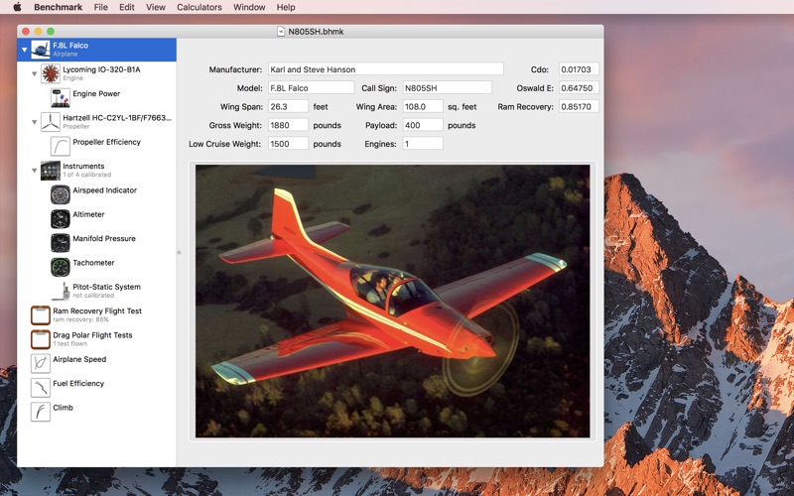Collapse the Hartzell propeller disclosure triangle
Viewport: 794px width, 496px height.
click(x=34, y=122)
